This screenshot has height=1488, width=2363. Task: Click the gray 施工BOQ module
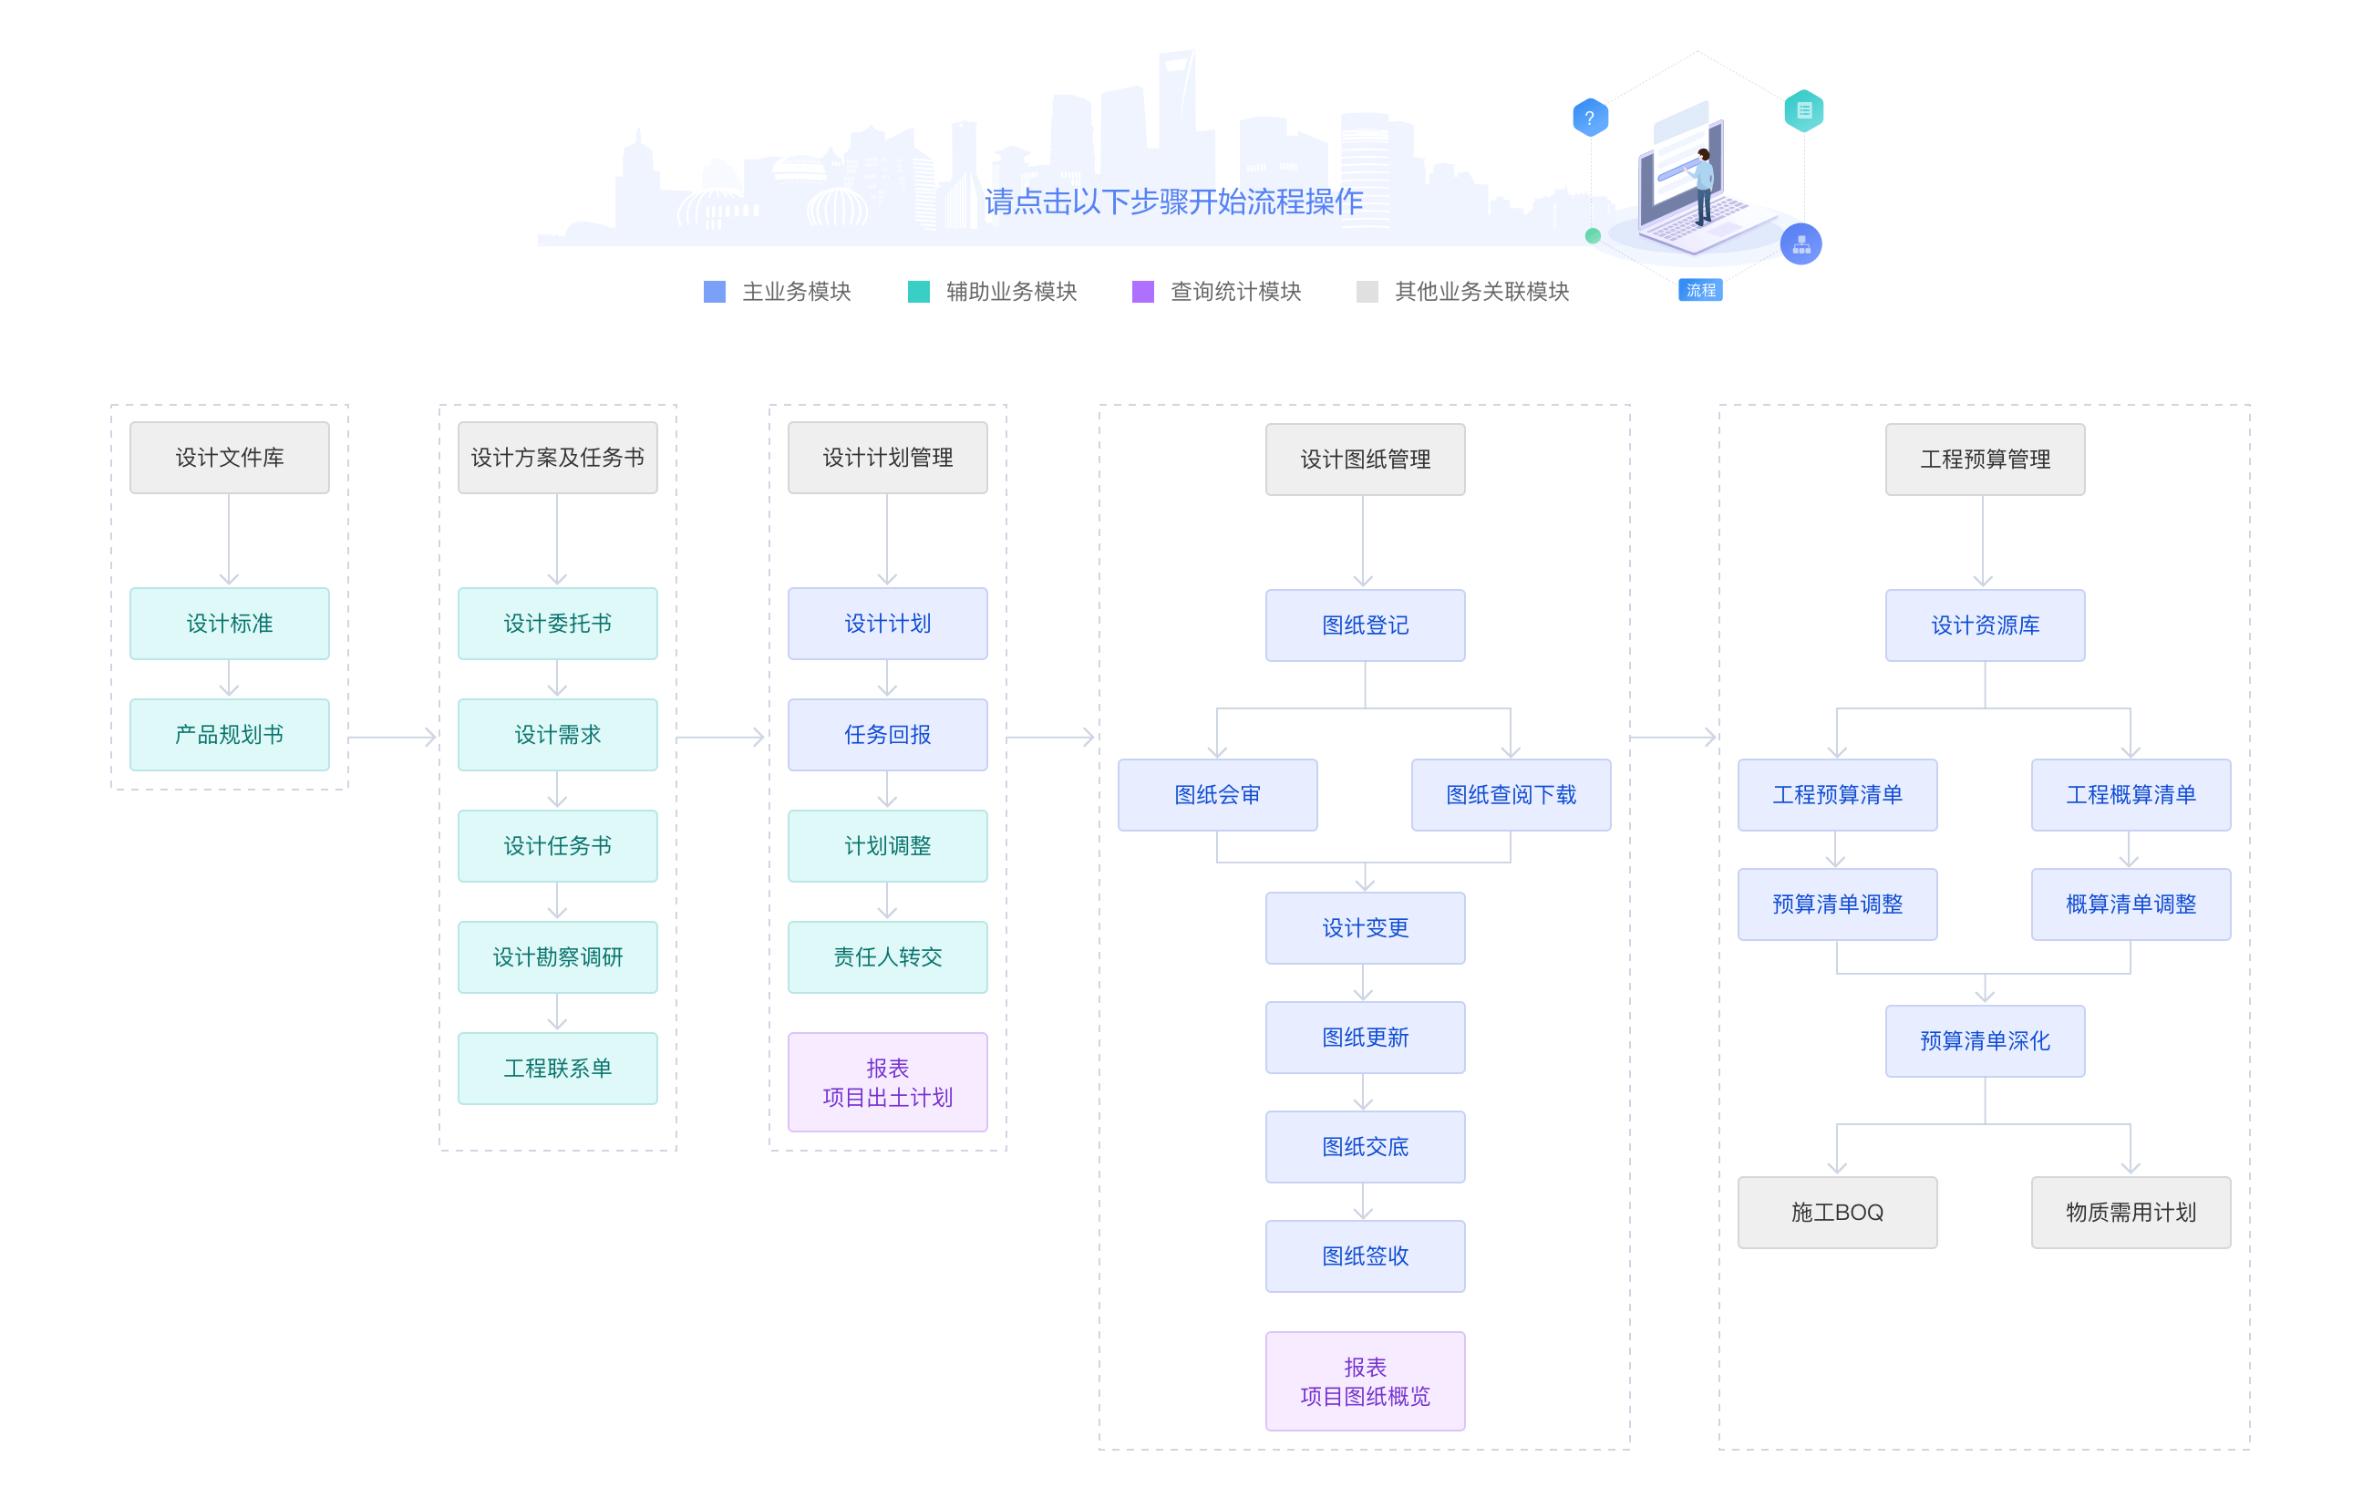(1836, 1212)
